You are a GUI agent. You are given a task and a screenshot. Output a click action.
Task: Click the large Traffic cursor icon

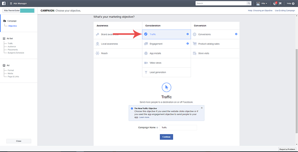click(x=167, y=88)
